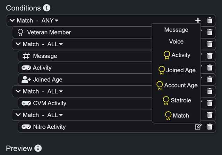Image resolution: width=222 pixels, height=155 pixels.
Task: Open the ANY match-type dropdown
Action: click(x=50, y=20)
